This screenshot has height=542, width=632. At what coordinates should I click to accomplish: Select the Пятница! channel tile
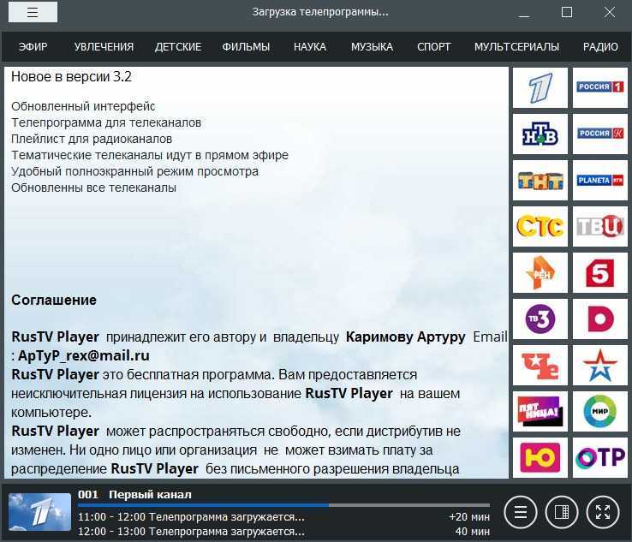[540, 412]
